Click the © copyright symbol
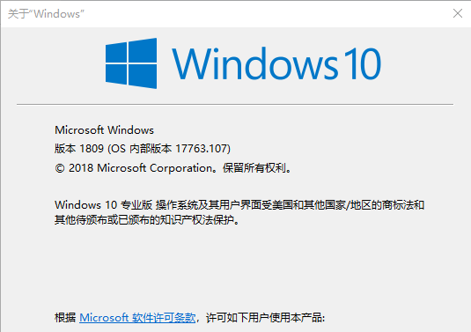Screen dimensions: 471x332 coord(60,168)
